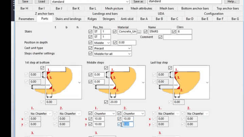The width and height of the screenshot is (244, 137).
Task: Click the Middle steps chamfer diagram
Action: pyautogui.click(x=127, y=82)
